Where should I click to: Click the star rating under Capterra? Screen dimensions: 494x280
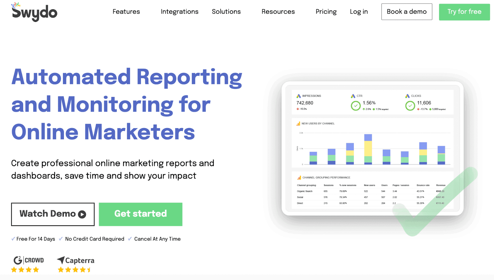click(x=74, y=270)
